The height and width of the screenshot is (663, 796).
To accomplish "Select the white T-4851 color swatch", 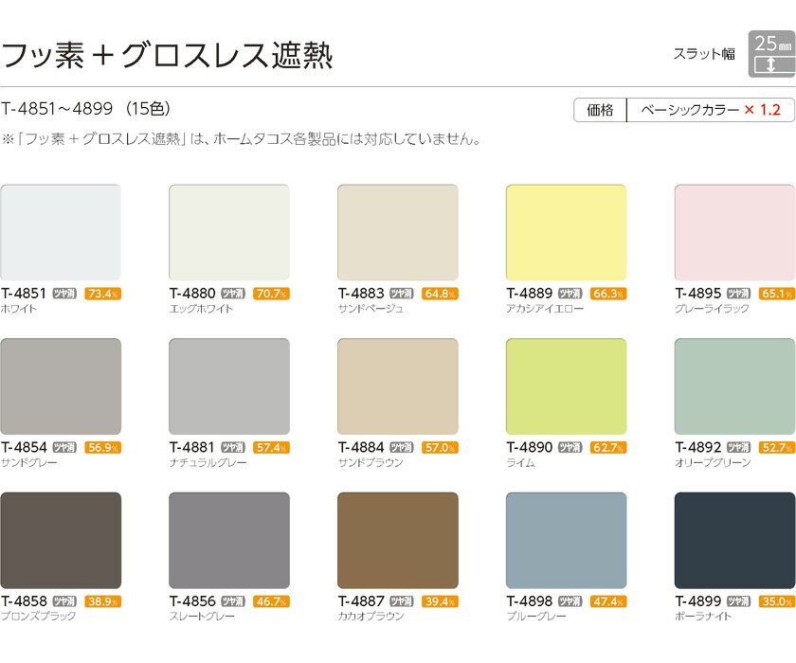I will pos(61,233).
